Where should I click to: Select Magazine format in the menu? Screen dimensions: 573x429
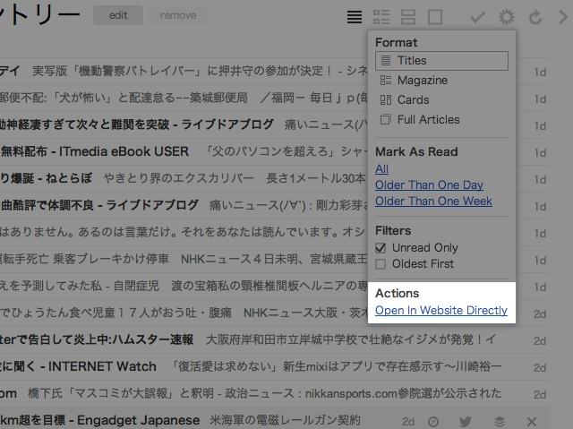click(441, 81)
